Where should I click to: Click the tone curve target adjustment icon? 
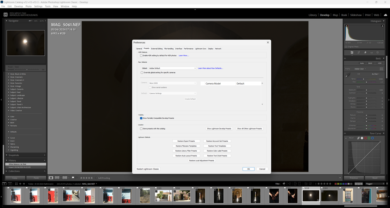pyautogui.click(x=346, y=138)
